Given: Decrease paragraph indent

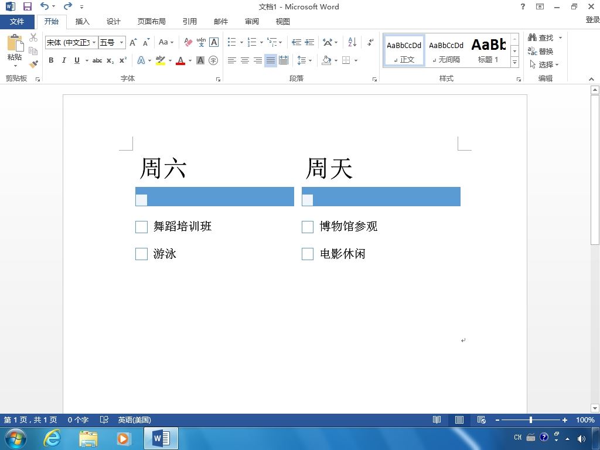Looking at the screenshot, I should pos(296,42).
